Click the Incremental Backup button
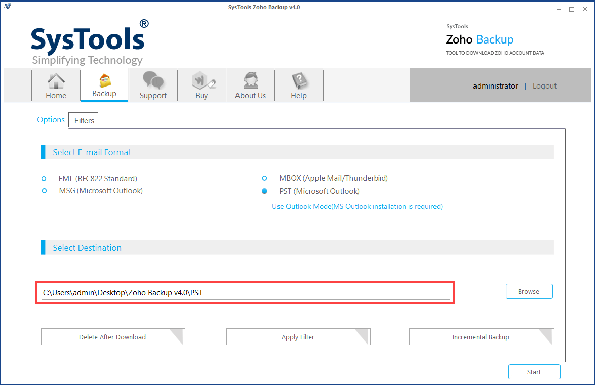This screenshot has height=385, width=595. pos(481,337)
